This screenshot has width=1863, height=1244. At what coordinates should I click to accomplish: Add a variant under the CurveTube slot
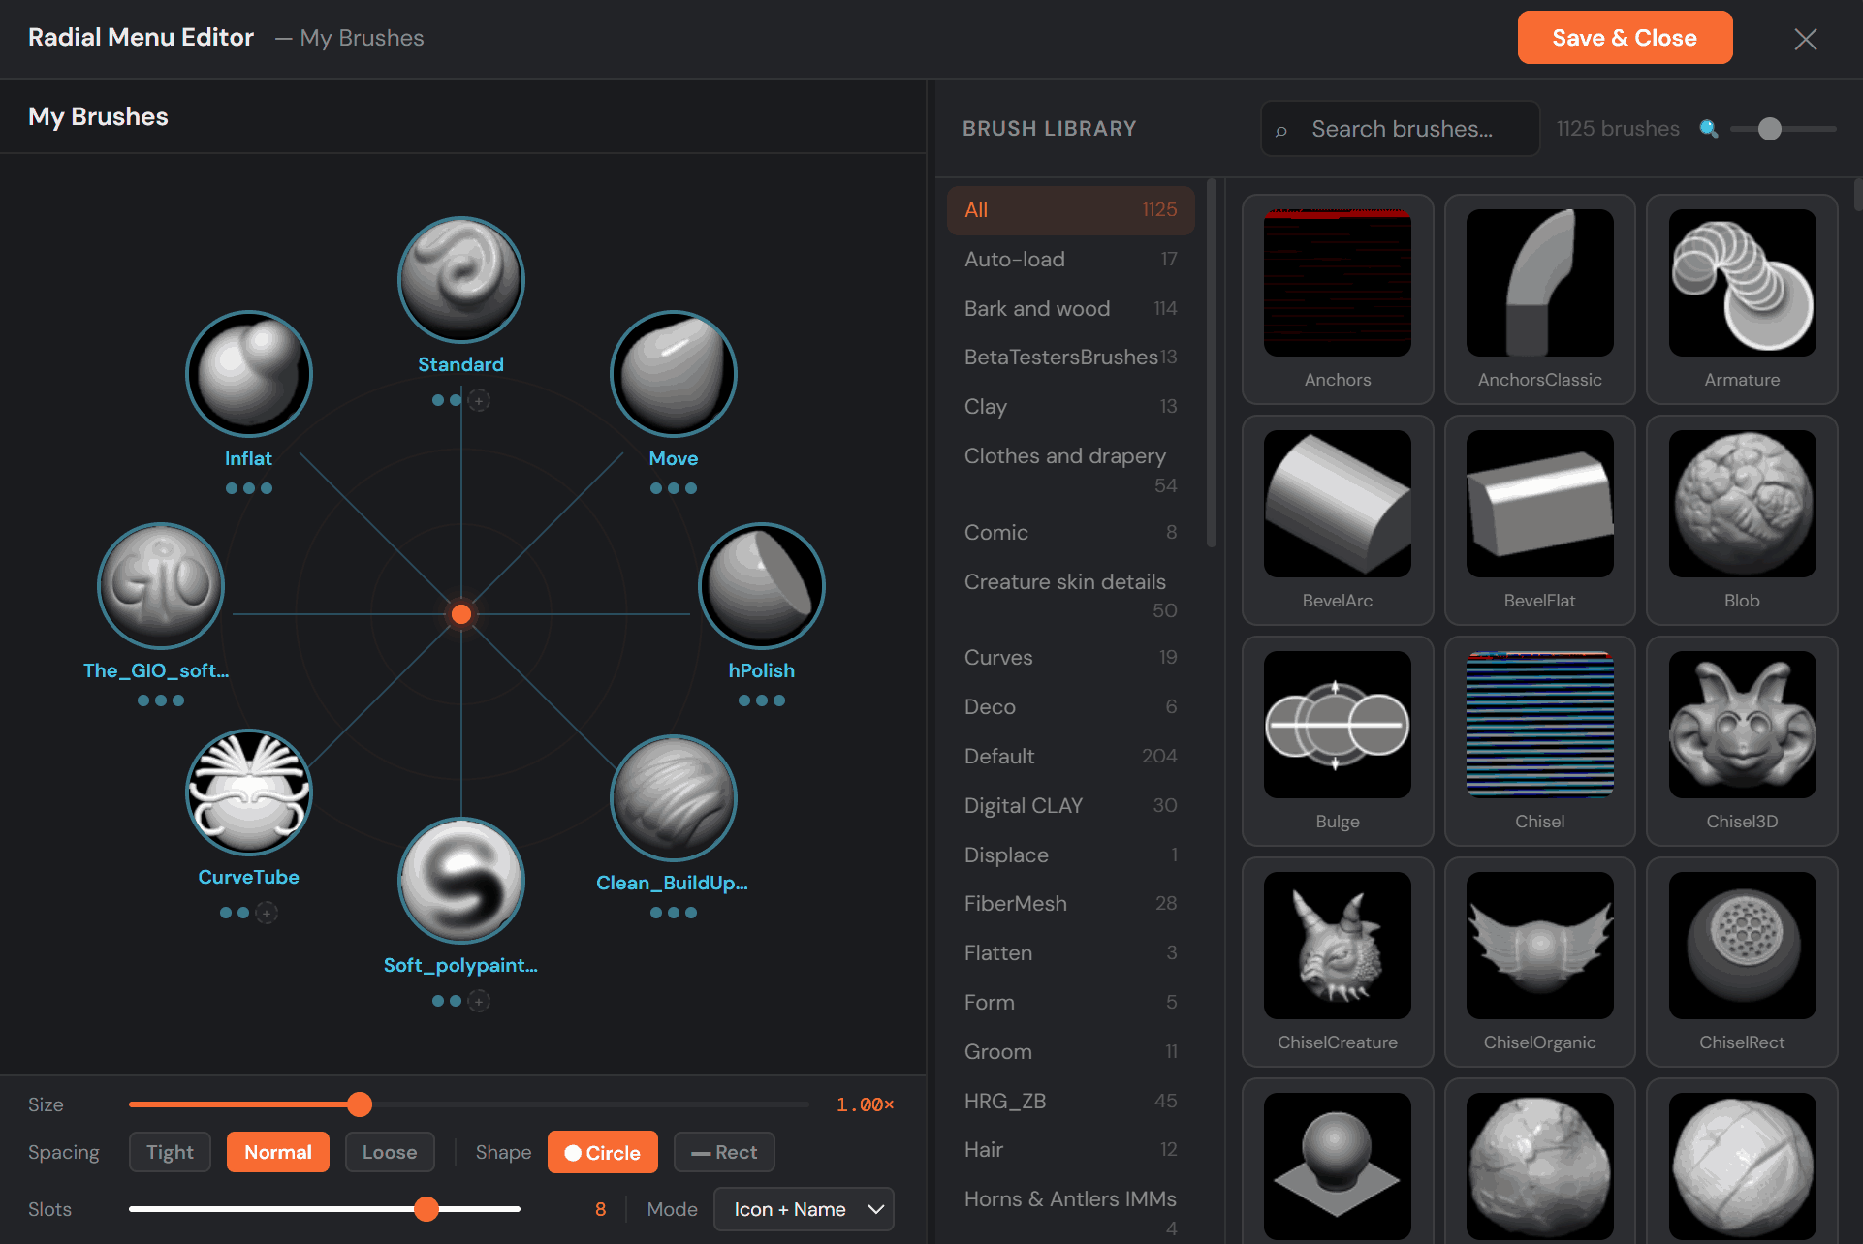[267, 913]
